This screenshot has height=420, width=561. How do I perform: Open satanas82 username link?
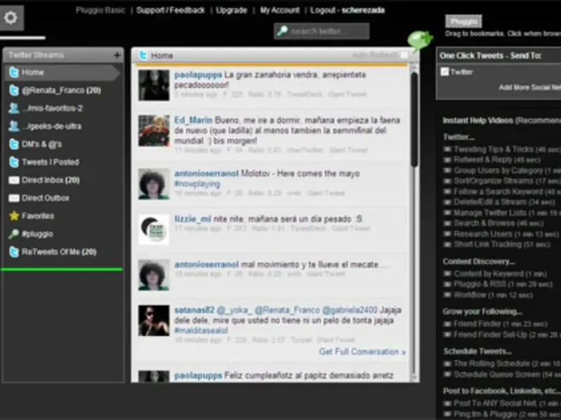coord(194,310)
